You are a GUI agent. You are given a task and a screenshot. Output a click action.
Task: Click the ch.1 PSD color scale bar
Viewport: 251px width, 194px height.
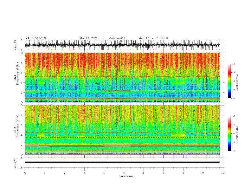pyautogui.click(x=229, y=81)
